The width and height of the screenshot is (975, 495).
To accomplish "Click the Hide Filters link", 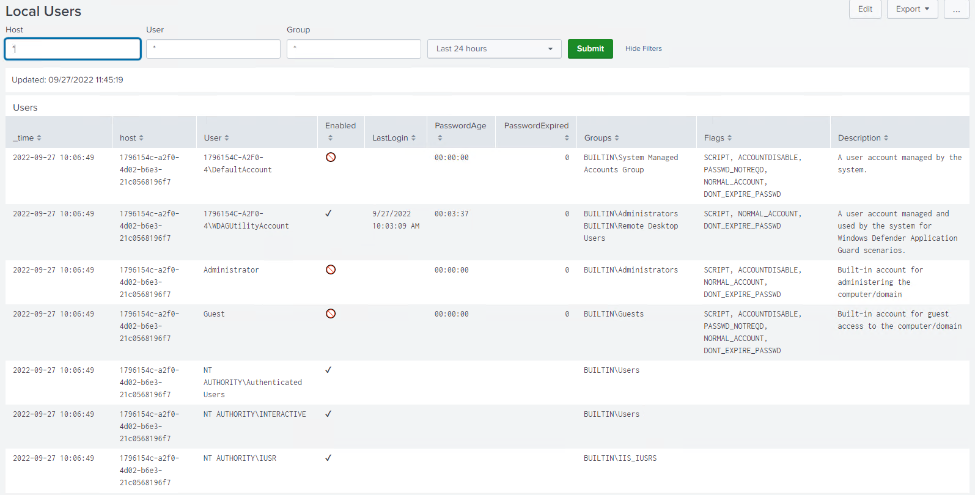I will click(643, 49).
